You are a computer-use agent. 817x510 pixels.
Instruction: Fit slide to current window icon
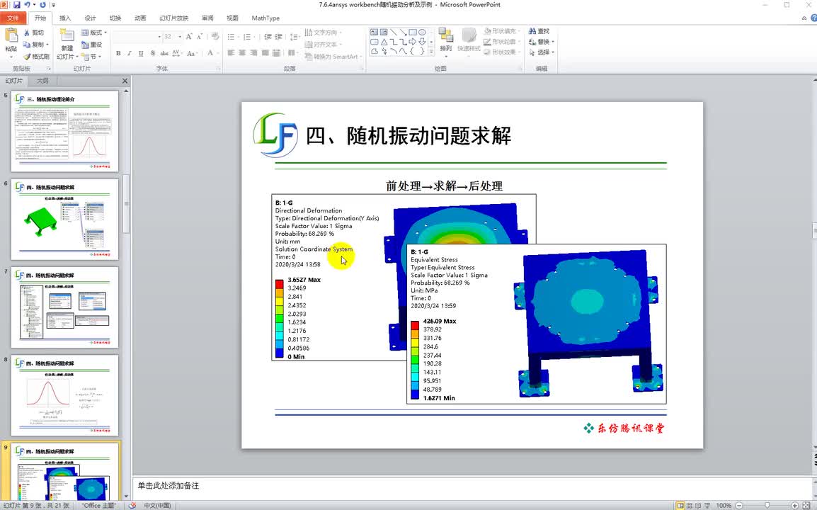tap(806, 505)
